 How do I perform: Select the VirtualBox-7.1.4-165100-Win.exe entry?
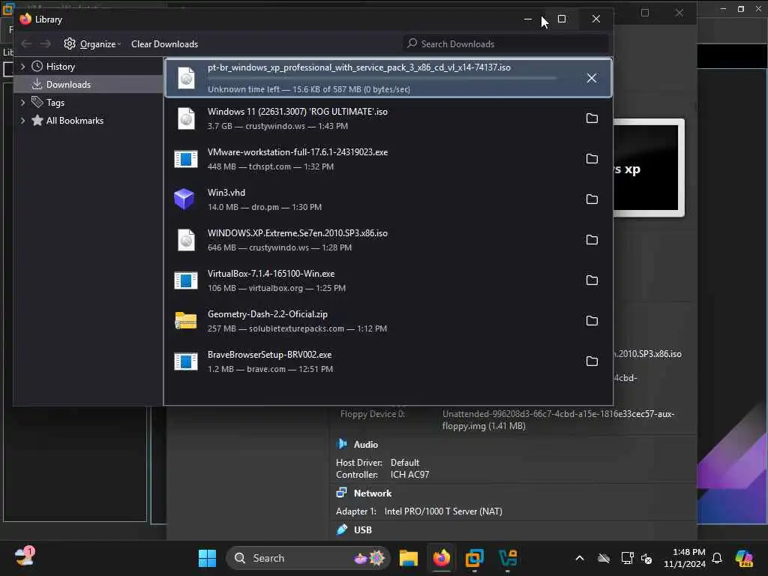tap(388, 280)
